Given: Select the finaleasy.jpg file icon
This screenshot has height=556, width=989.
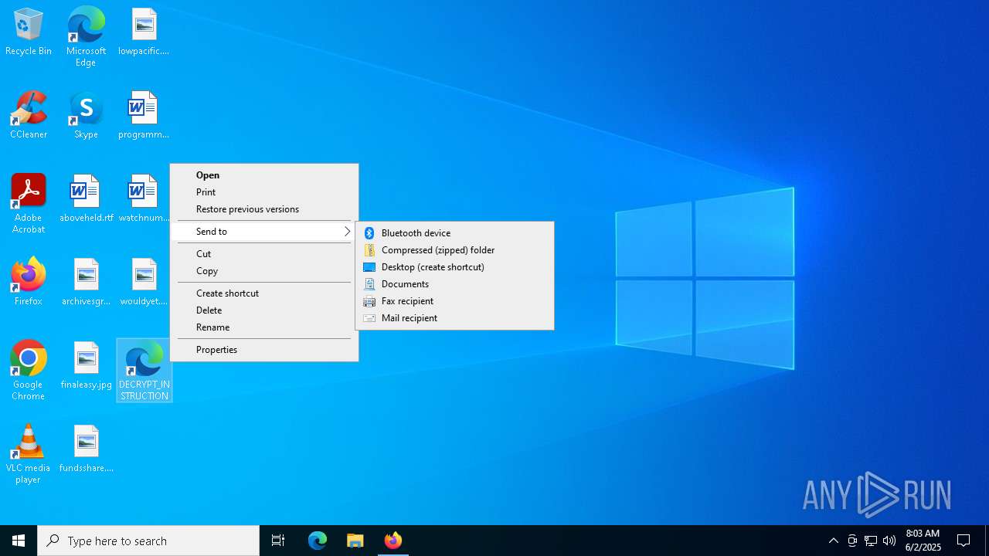Looking at the screenshot, I should tap(86, 366).
